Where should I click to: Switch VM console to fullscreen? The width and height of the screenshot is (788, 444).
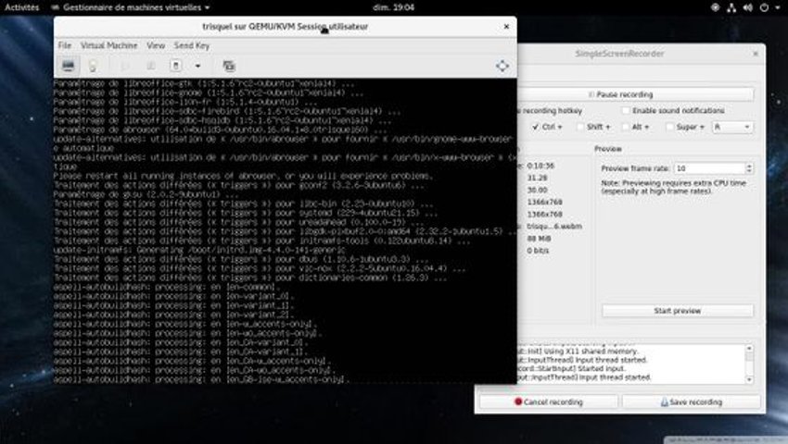coord(502,66)
